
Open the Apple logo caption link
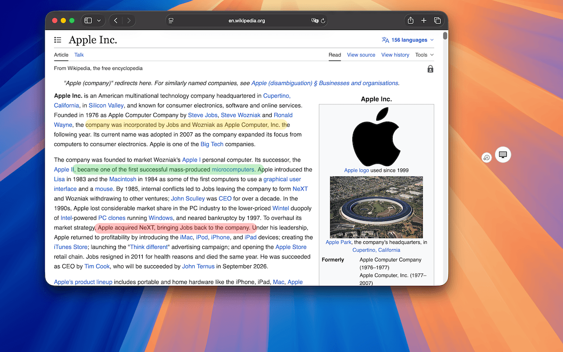[357, 170]
